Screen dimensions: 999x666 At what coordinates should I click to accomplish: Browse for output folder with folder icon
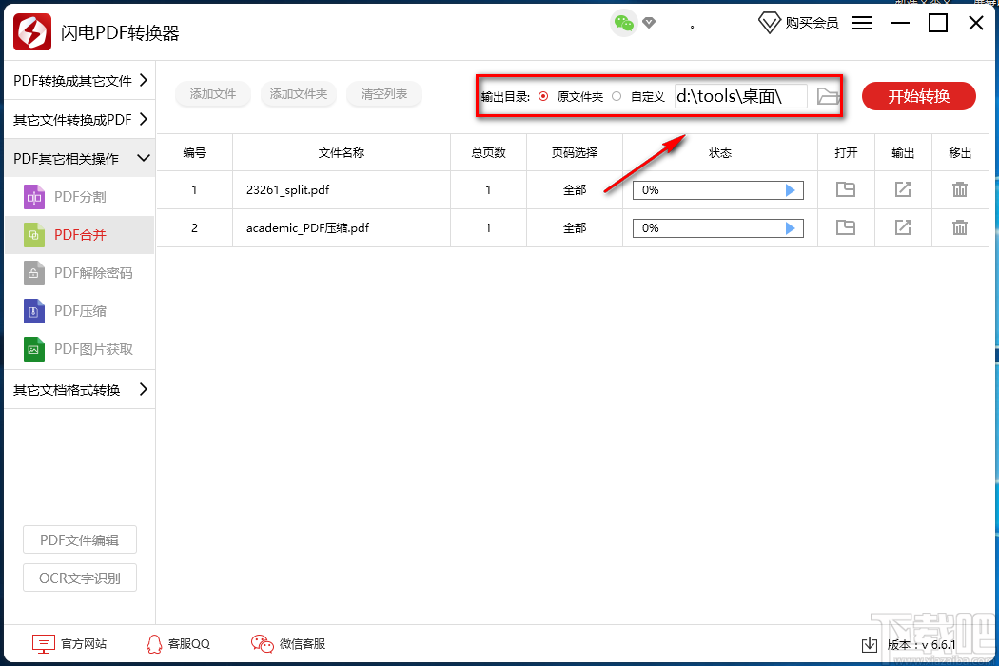[827, 95]
